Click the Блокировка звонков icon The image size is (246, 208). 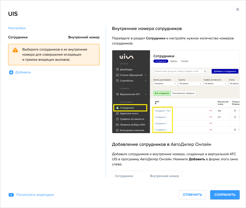pyautogui.click(x=117, y=130)
